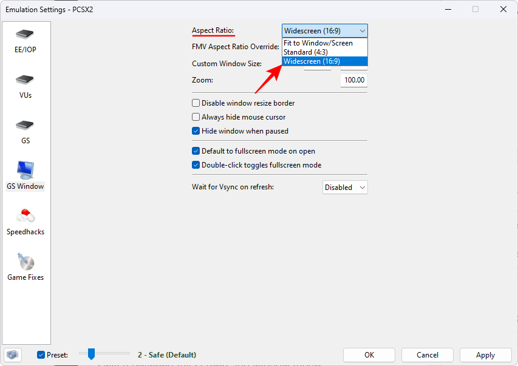This screenshot has width=518, height=366.
Task: Click the Preset slider handle
Action: coord(91,354)
